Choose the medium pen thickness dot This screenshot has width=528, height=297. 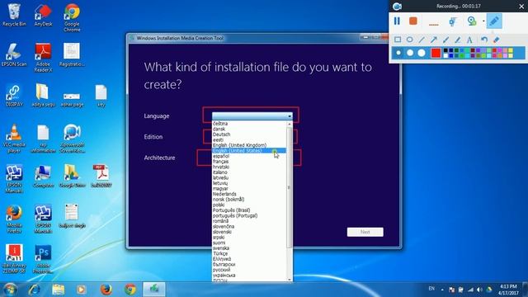coord(410,53)
